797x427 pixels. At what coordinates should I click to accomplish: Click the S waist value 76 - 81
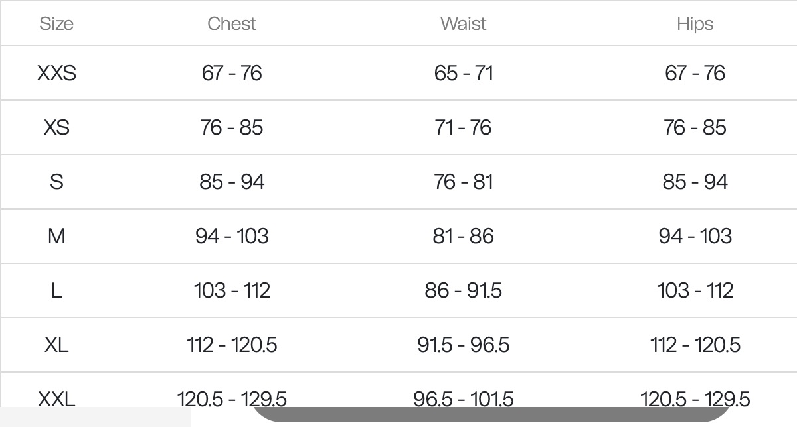464,182
